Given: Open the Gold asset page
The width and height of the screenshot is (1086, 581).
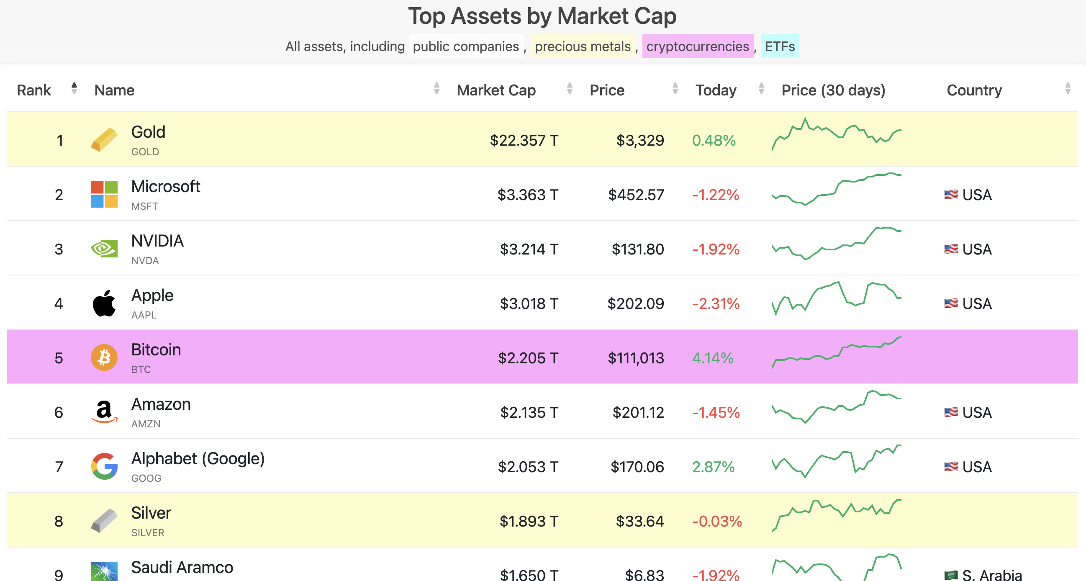Looking at the screenshot, I should click(x=148, y=132).
